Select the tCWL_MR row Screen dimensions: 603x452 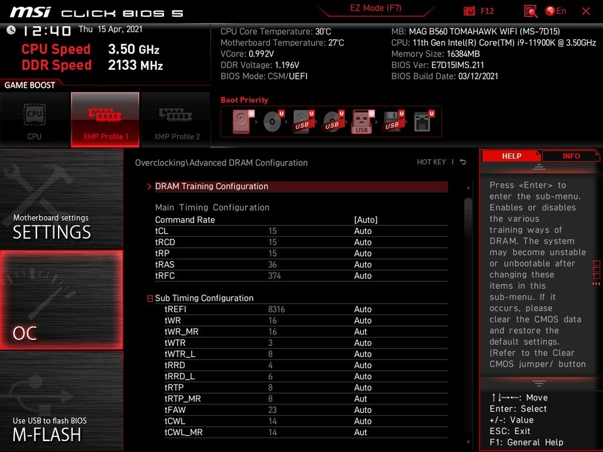pyautogui.click(x=306, y=432)
